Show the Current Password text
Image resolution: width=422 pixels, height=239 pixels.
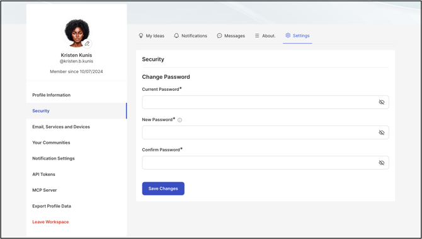tap(381, 102)
